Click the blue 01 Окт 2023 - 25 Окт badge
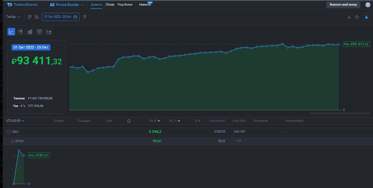The image size is (373, 188). (31, 47)
